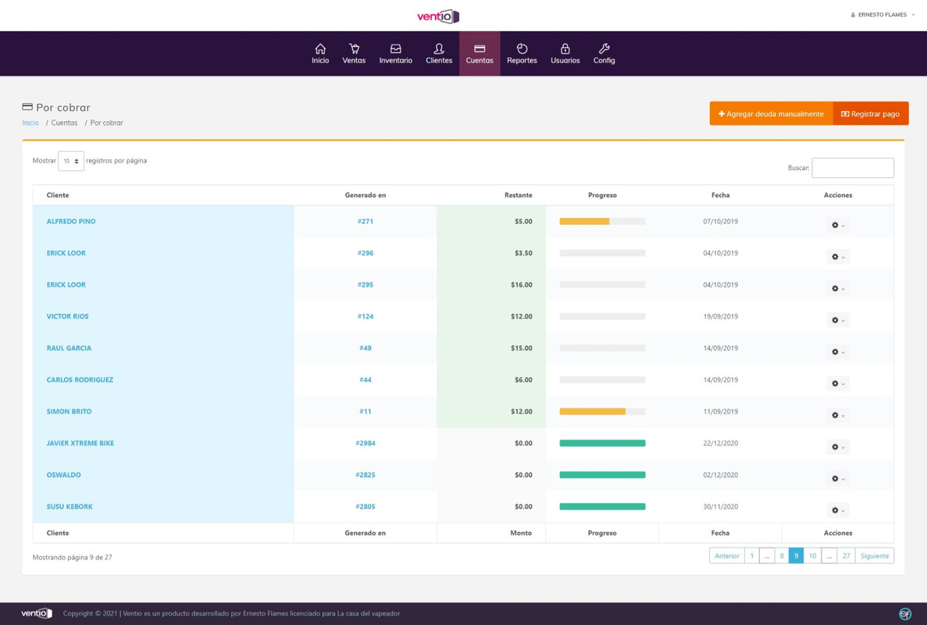
Task: Open actions gear for VICTOR RIOS
Action: click(x=838, y=320)
